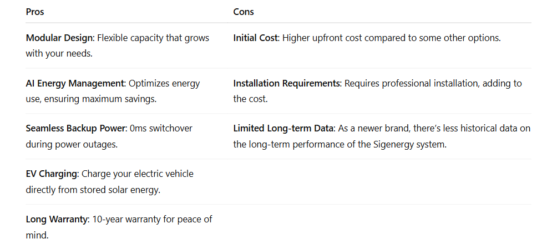Click the bold Installation Requirements label

tap(286, 84)
